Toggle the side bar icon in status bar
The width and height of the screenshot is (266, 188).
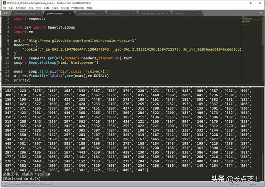click(x=5, y=184)
